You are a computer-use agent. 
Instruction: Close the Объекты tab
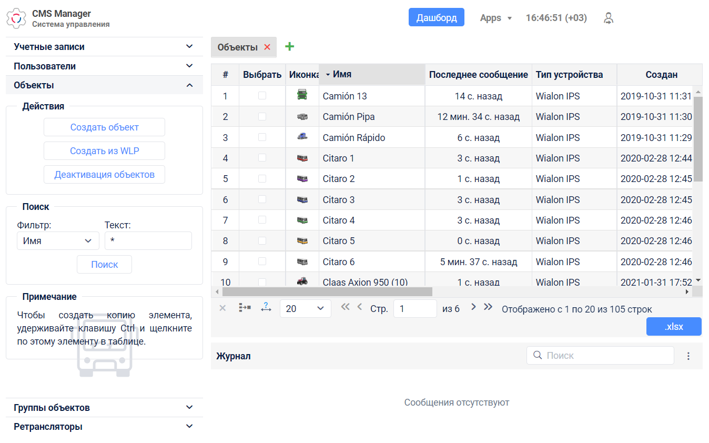coord(267,47)
